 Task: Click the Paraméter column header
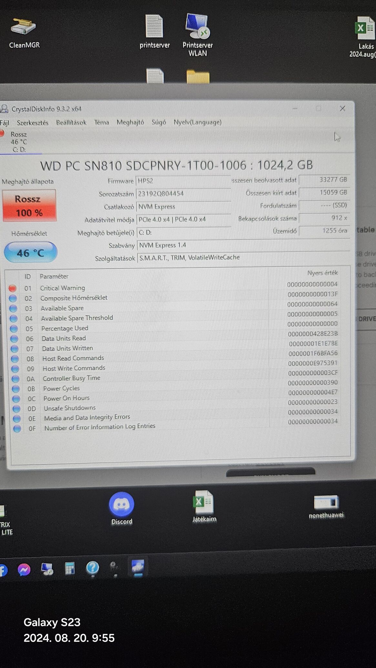tap(54, 276)
